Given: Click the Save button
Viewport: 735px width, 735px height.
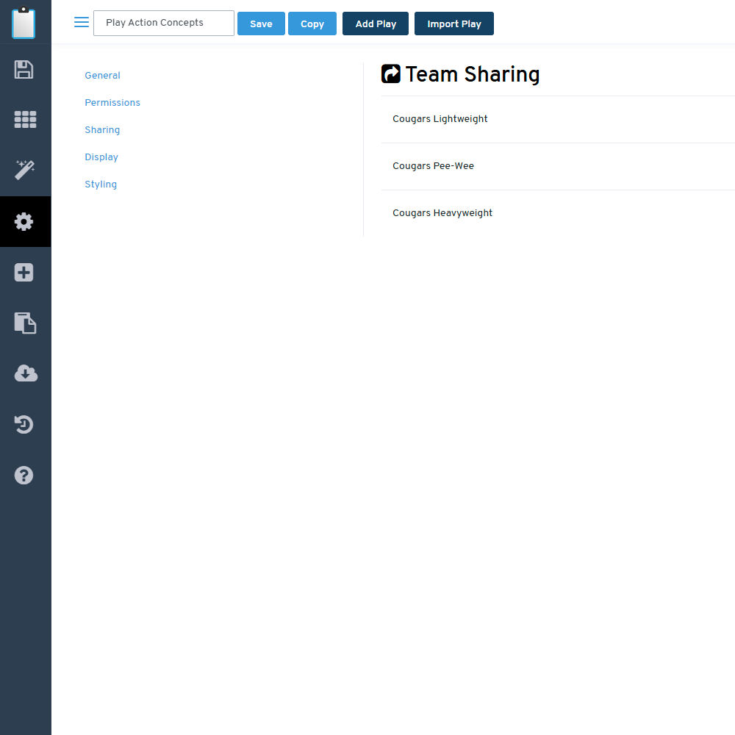Looking at the screenshot, I should point(261,24).
